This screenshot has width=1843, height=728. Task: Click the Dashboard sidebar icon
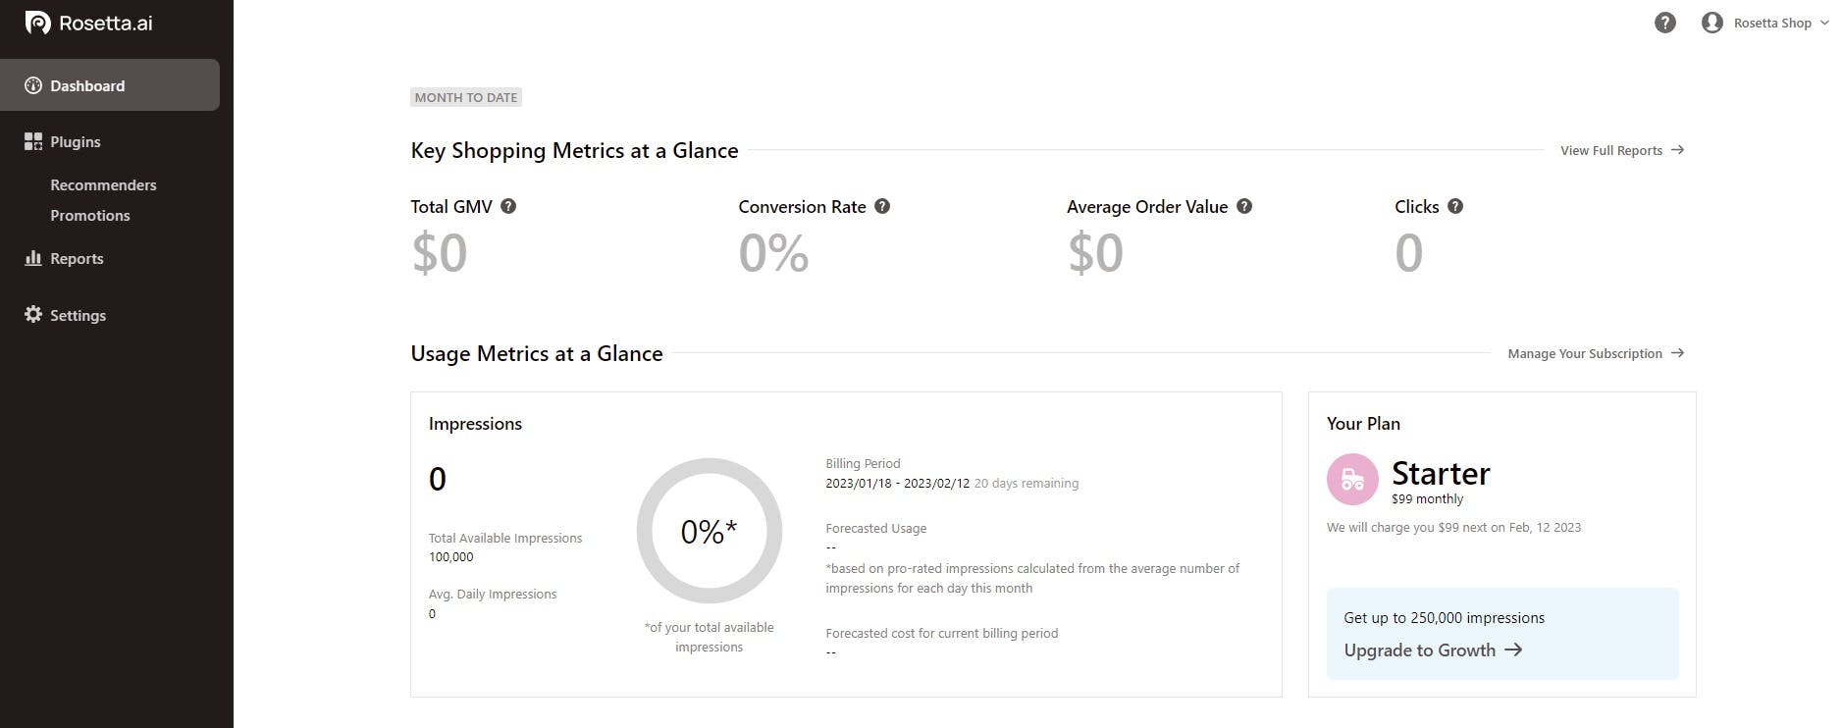pyautogui.click(x=32, y=85)
